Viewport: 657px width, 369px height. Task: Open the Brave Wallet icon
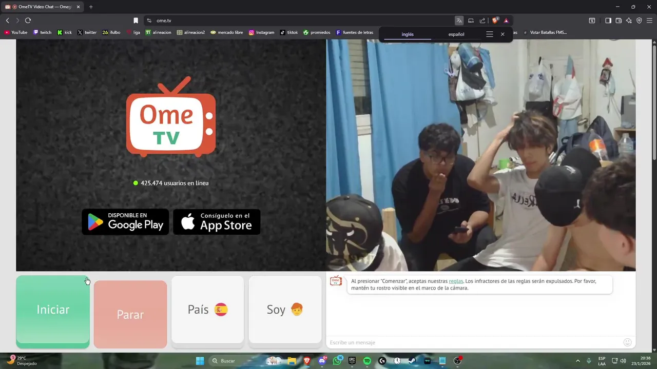pos(619,20)
